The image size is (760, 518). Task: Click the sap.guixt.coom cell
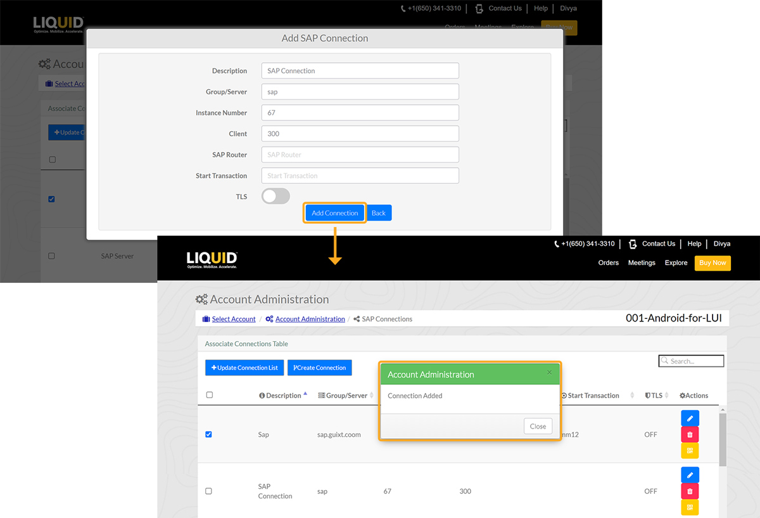339,434
